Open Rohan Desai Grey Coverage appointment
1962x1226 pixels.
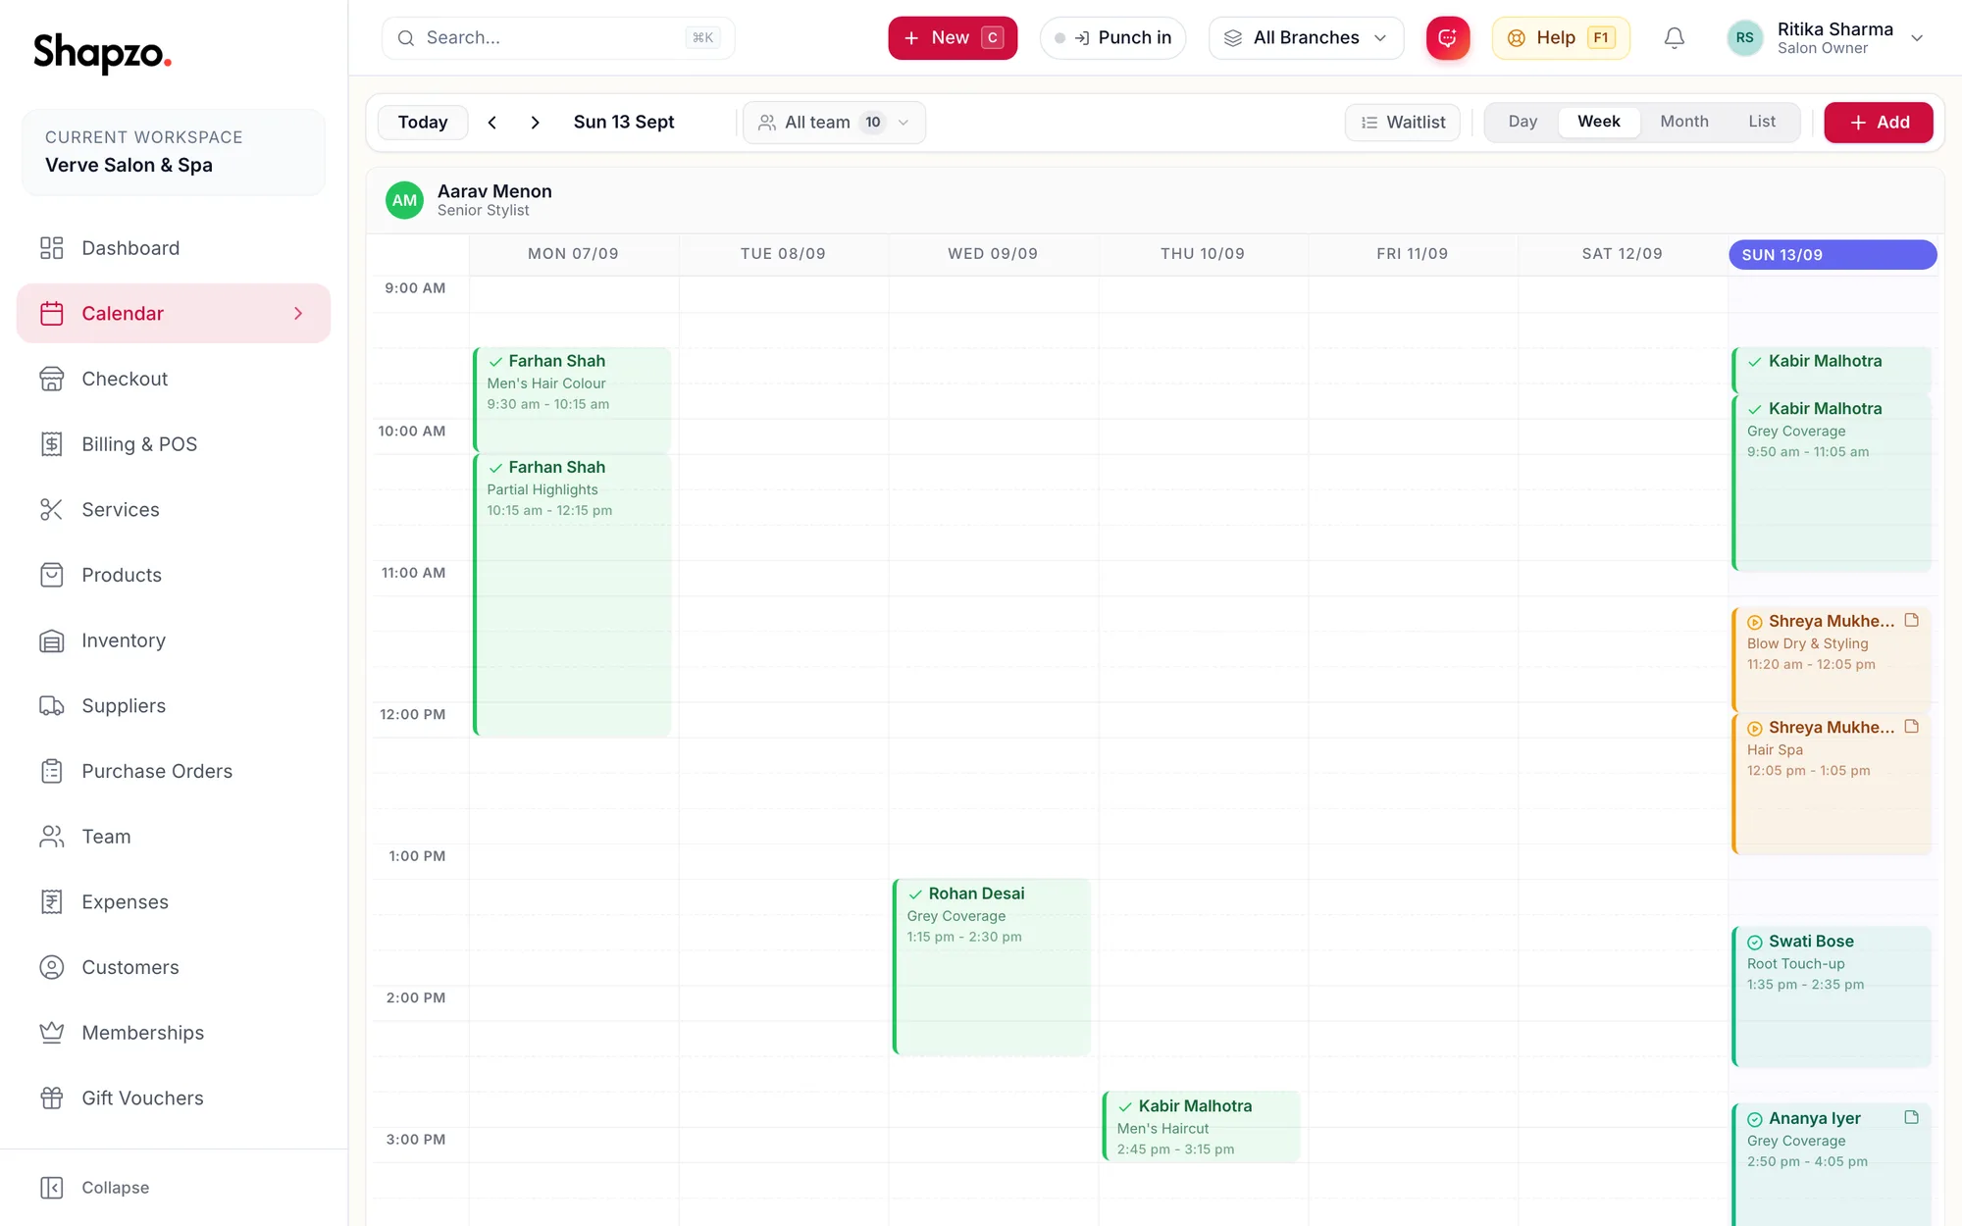coord(992,967)
